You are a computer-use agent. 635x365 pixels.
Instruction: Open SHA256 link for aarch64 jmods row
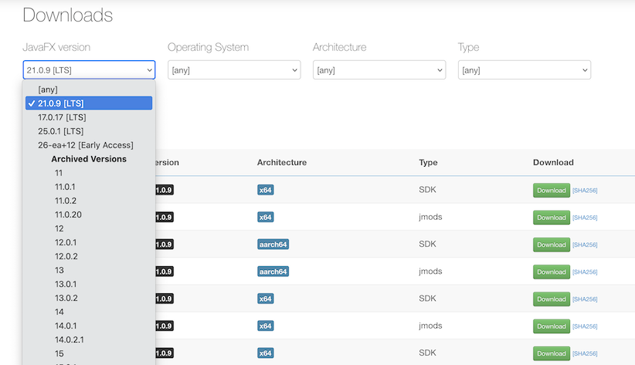coord(585,272)
